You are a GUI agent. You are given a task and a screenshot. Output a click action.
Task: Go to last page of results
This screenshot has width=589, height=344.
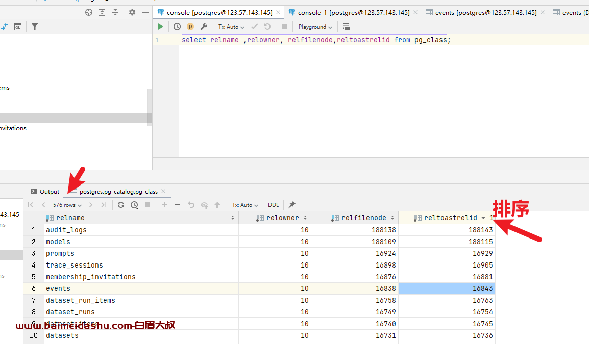pos(104,205)
